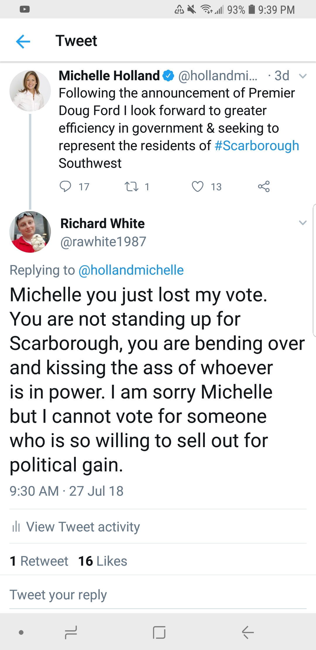Screen dimensions: 316x650
Task: Open Michelle Holland's profile picture
Action: point(30,90)
